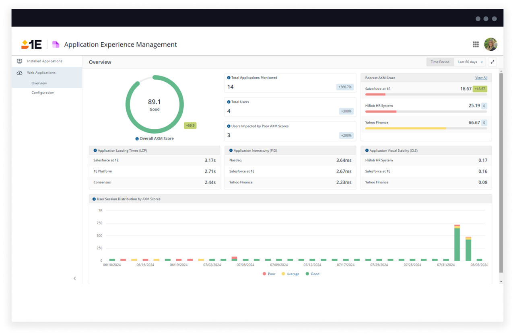Click the scrollbar up arrow
The width and height of the screenshot is (515, 336).
(501, 70)
